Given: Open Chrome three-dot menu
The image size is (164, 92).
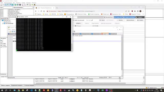Looking at the screenshot, I should tap(143, 11).
